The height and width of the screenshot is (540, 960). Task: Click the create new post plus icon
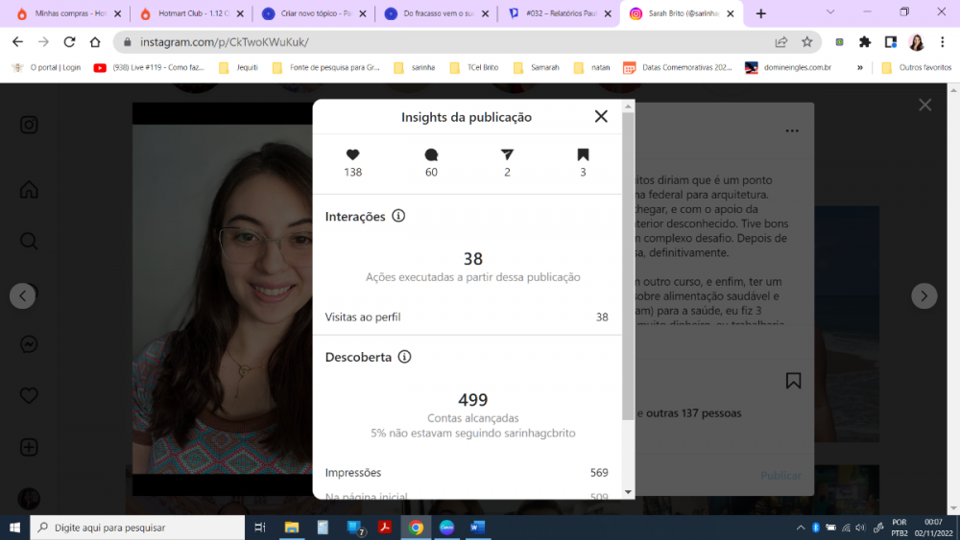pos(29,447)
